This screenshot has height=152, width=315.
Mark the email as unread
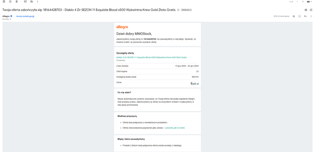point(25,2)
